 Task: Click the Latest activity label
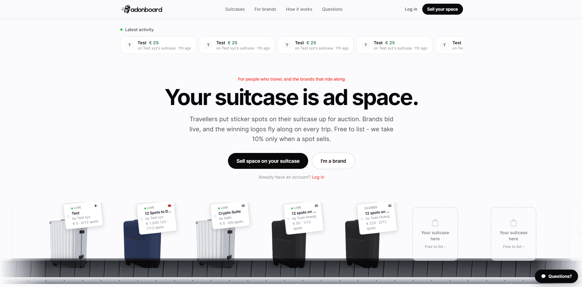point(139,30)
